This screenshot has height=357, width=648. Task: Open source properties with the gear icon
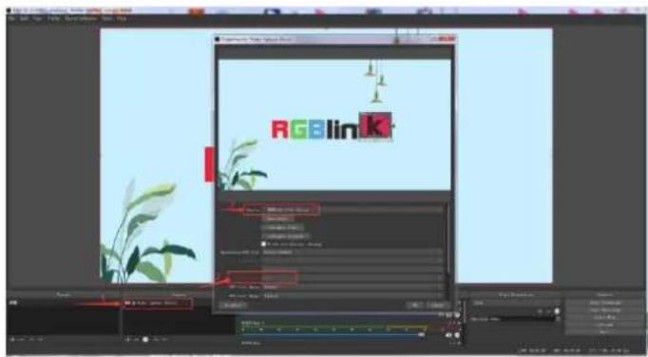(145, 339)
